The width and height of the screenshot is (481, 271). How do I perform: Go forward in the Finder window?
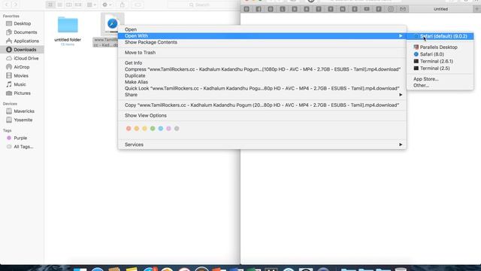click(x=16, y=5)
